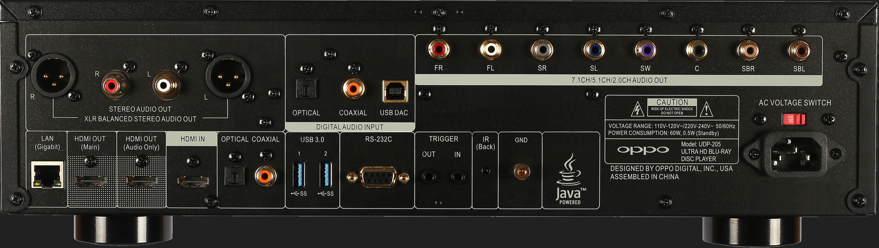Click the HDMI OUT (Main) port
This screenshot has height=248, width=879.
tap(91, 181)
